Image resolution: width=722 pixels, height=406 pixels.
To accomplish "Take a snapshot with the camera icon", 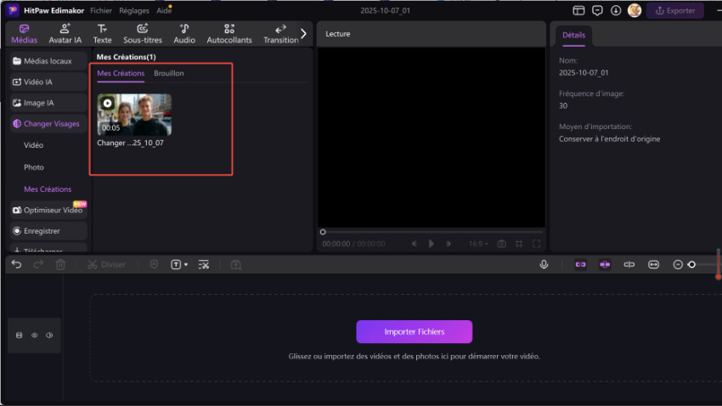I will pyautogui.click(x=501, y=244).
